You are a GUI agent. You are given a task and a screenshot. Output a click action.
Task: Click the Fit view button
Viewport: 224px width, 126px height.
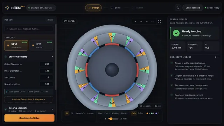point(153,22)
